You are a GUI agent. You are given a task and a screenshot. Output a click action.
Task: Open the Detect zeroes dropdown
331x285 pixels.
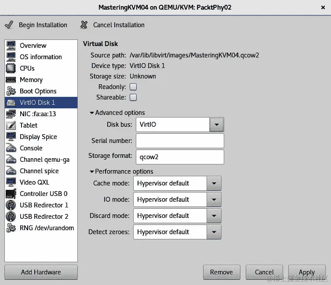coord(214,232)
